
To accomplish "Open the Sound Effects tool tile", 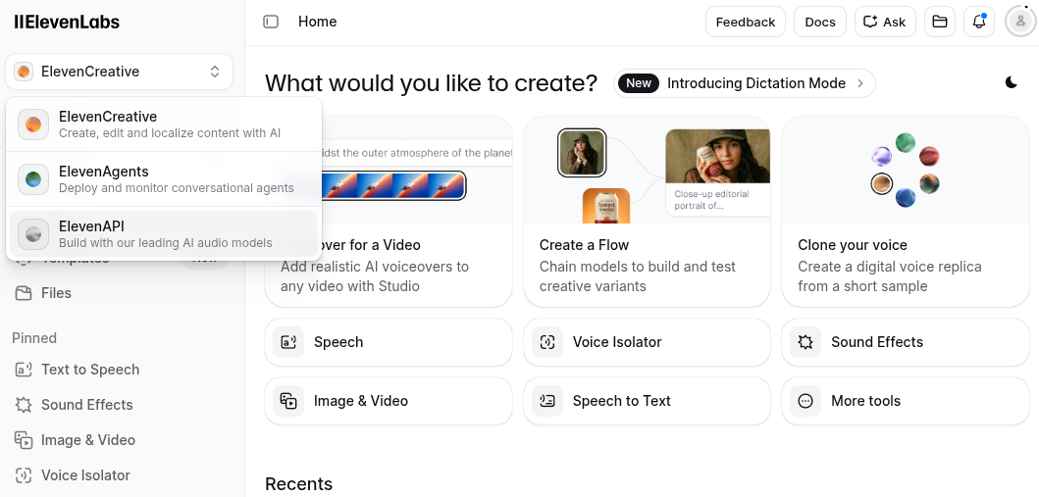I will click(x=906, y=342).
